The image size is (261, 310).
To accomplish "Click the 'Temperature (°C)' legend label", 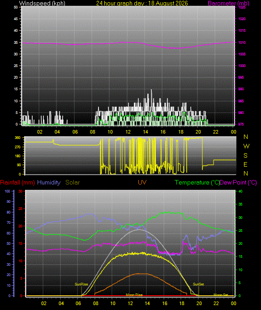I will coord(197,182).
